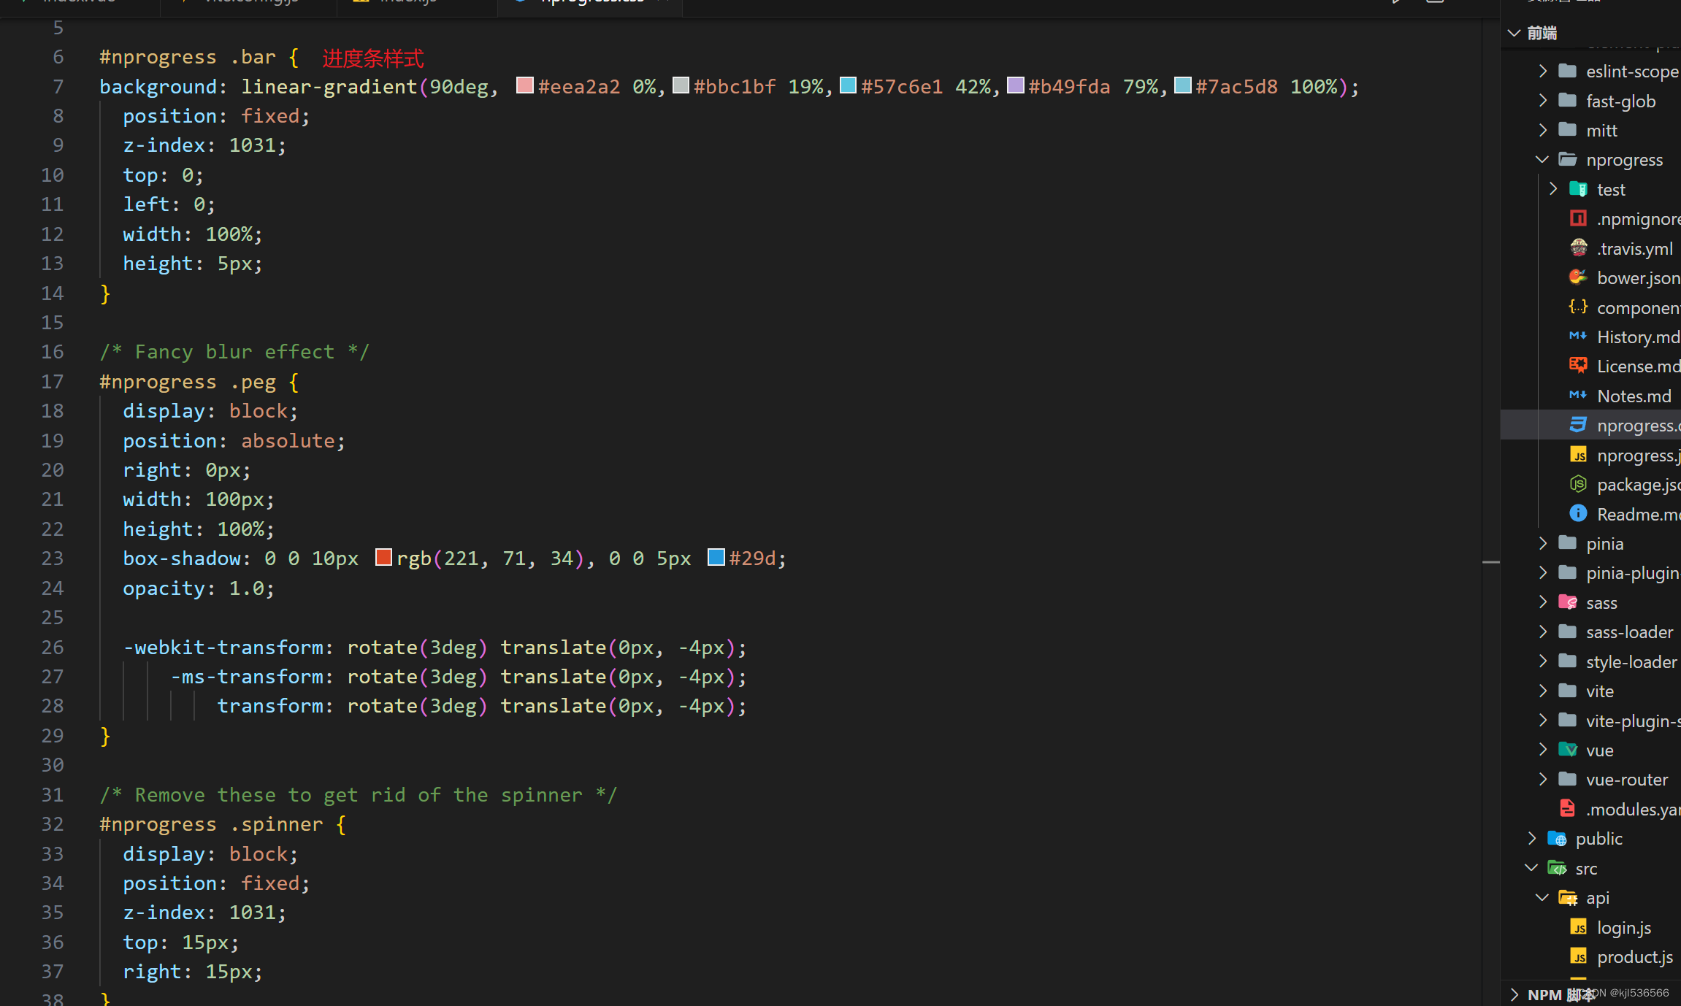The width and height of the screenshot is (1681, 1006).
Task: Click the #eea2a2 color swatch on line 7
Action: [525, 85]
